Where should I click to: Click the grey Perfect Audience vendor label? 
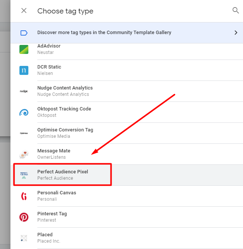pyautogui.click(x=55, y=178)
